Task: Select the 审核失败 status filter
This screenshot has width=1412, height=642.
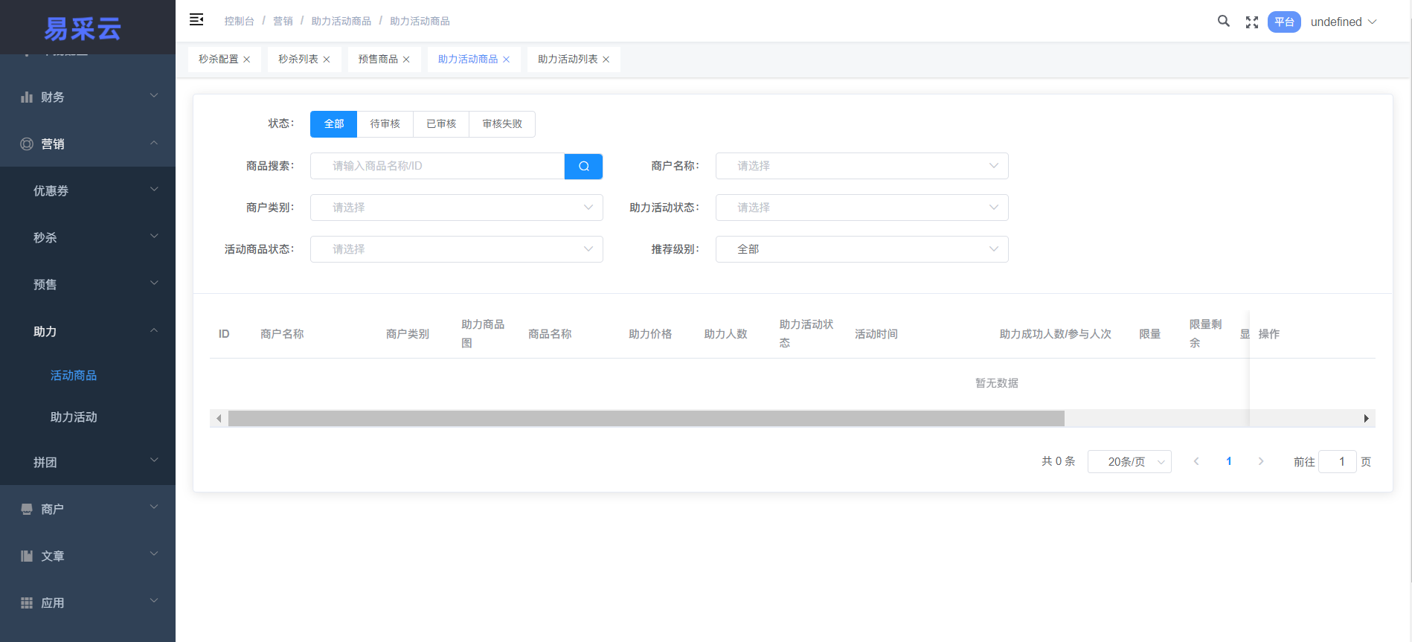Action: [502, 124]
